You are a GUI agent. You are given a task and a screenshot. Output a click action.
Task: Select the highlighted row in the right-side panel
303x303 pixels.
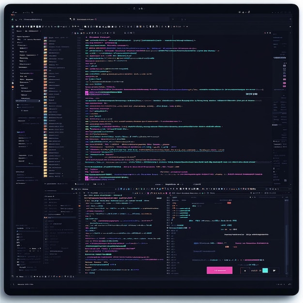point(280,58)
